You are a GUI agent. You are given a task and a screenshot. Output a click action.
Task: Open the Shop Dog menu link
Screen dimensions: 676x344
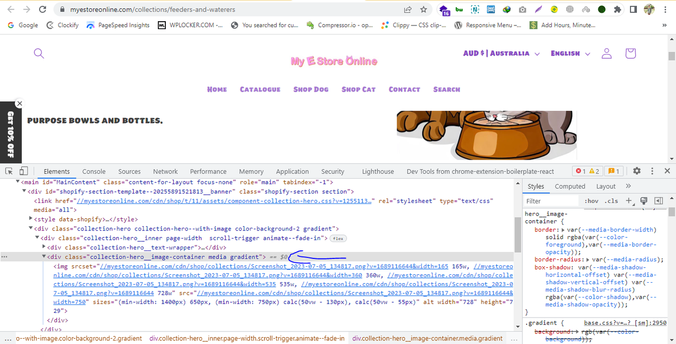tap(311, 89)
